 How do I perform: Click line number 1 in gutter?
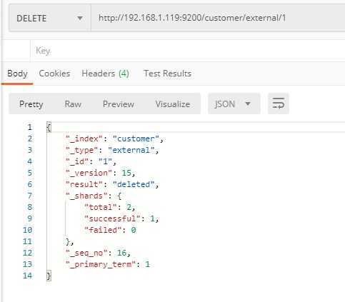pyautogui.click(x=29, y=127)
